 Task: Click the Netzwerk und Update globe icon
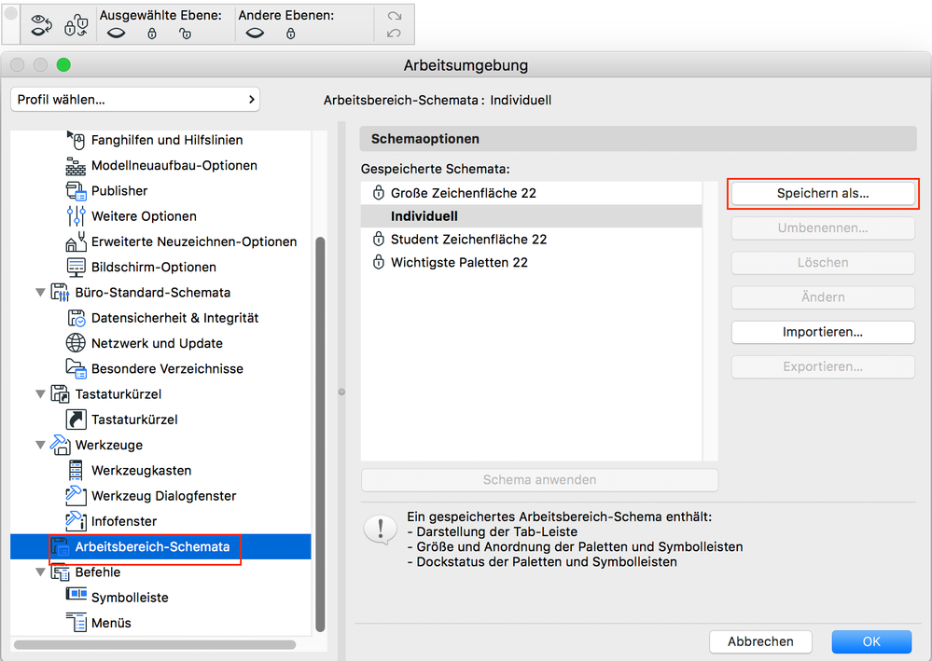point(76,343)
